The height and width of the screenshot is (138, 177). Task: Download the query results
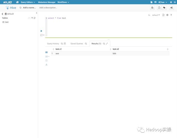46,65
